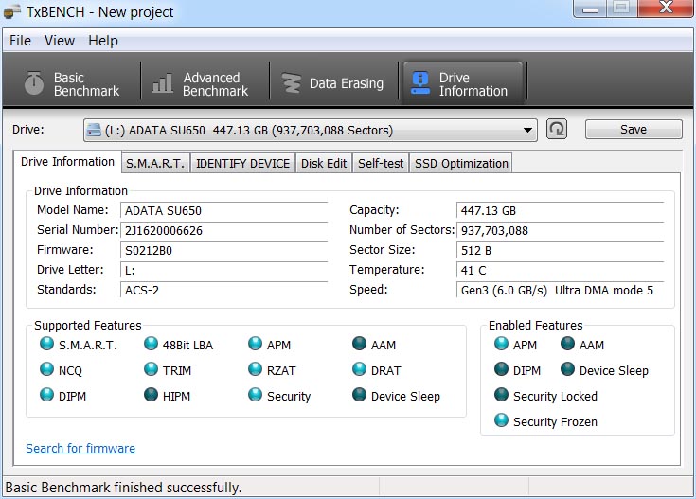Expand the Drive selection dropdown arrow
Viewport: 696px width, 499px height.
[x=527, y=130]
